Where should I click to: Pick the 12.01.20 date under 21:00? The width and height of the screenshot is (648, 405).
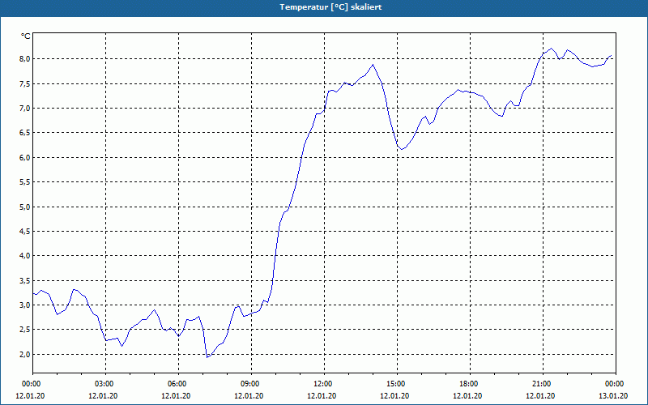pos(540,396)
